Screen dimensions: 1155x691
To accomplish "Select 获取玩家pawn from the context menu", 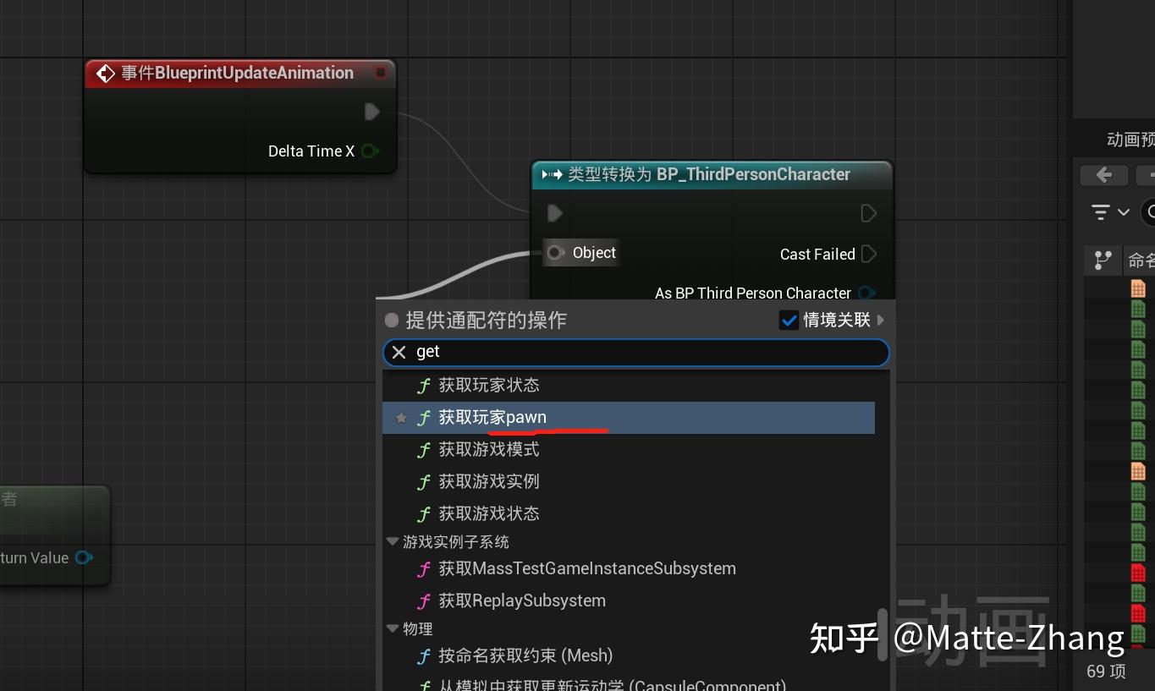I will [x=493, y=417].
